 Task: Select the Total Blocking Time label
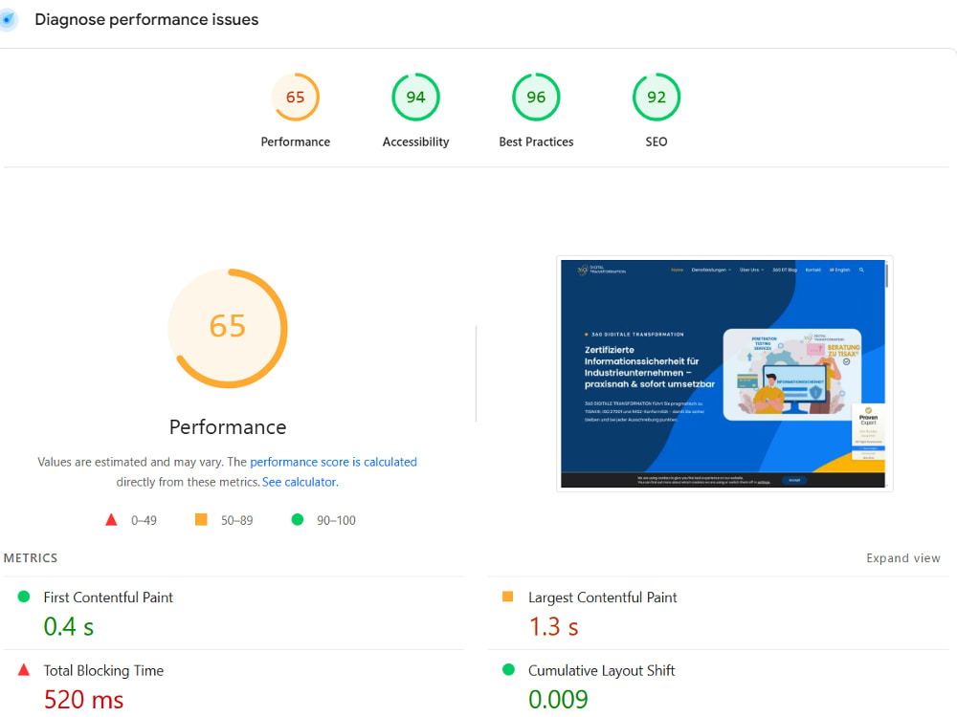[x=103, y=671]
